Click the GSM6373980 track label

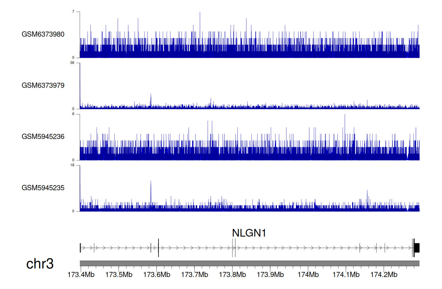click(43, 34)
